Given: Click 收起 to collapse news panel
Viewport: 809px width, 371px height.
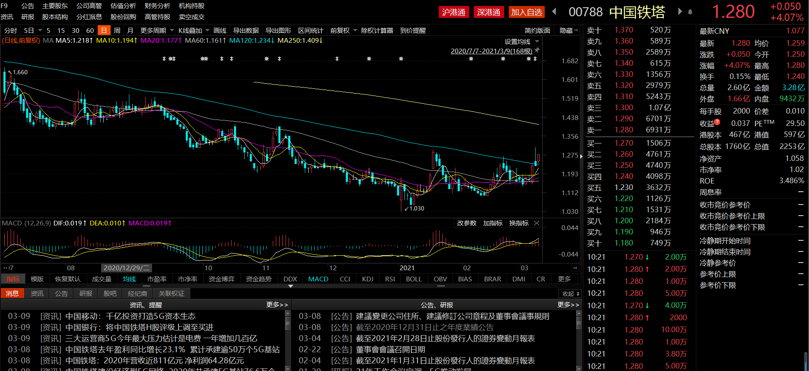Looking at the screenshot, I should pyautogui.click(x=570, y=294).
